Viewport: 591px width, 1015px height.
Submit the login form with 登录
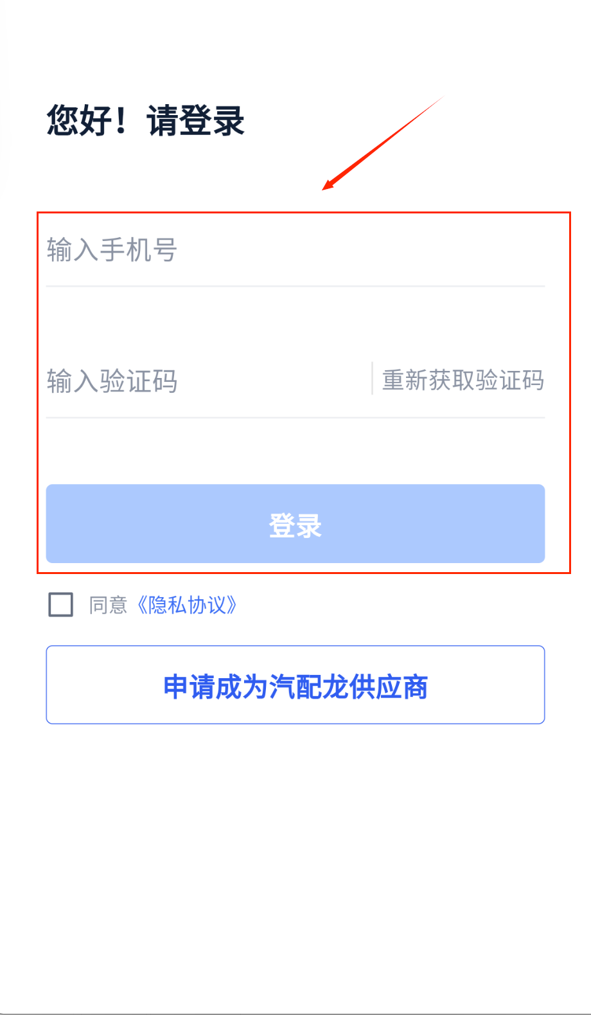click(x=295, y=524)
